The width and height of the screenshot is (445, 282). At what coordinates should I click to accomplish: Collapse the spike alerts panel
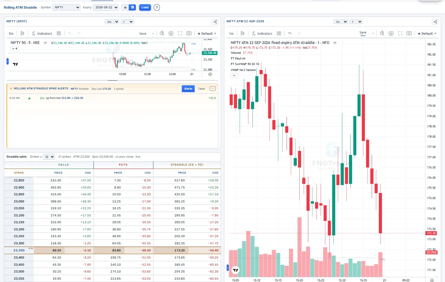coord(213,89)
